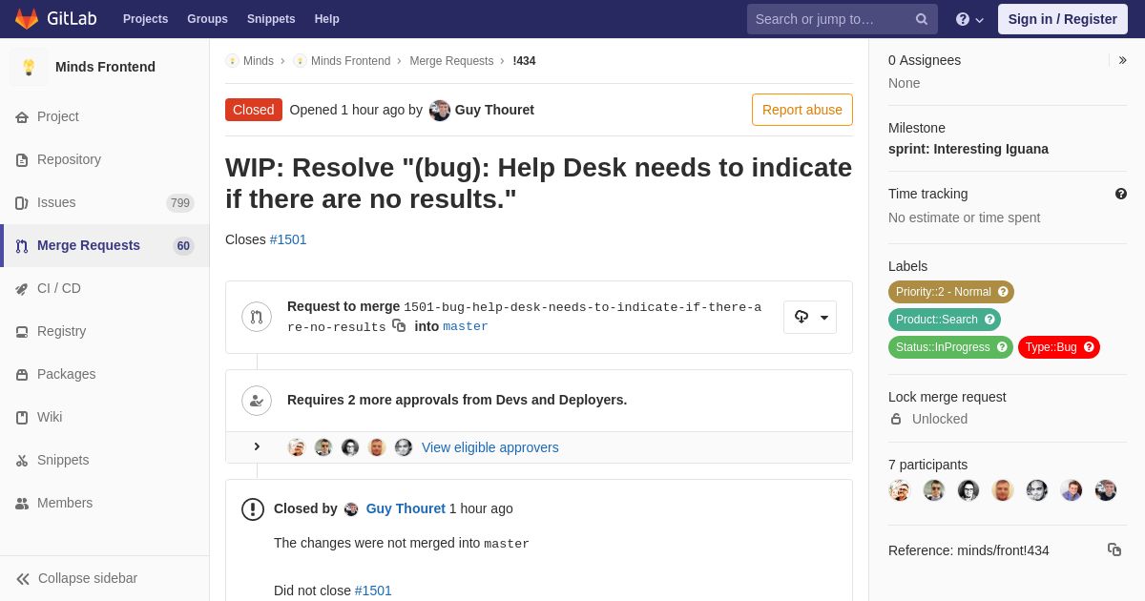Click help icon on Status::InProgress label
Screen dimensions: 1145x601
1002,347
